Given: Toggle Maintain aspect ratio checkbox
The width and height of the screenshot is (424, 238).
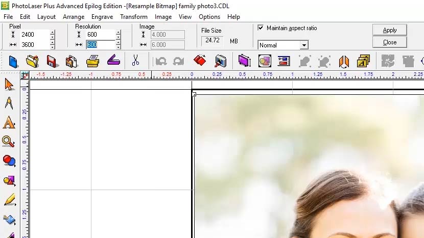Looking at the screenshot, I should pos(261,28).
